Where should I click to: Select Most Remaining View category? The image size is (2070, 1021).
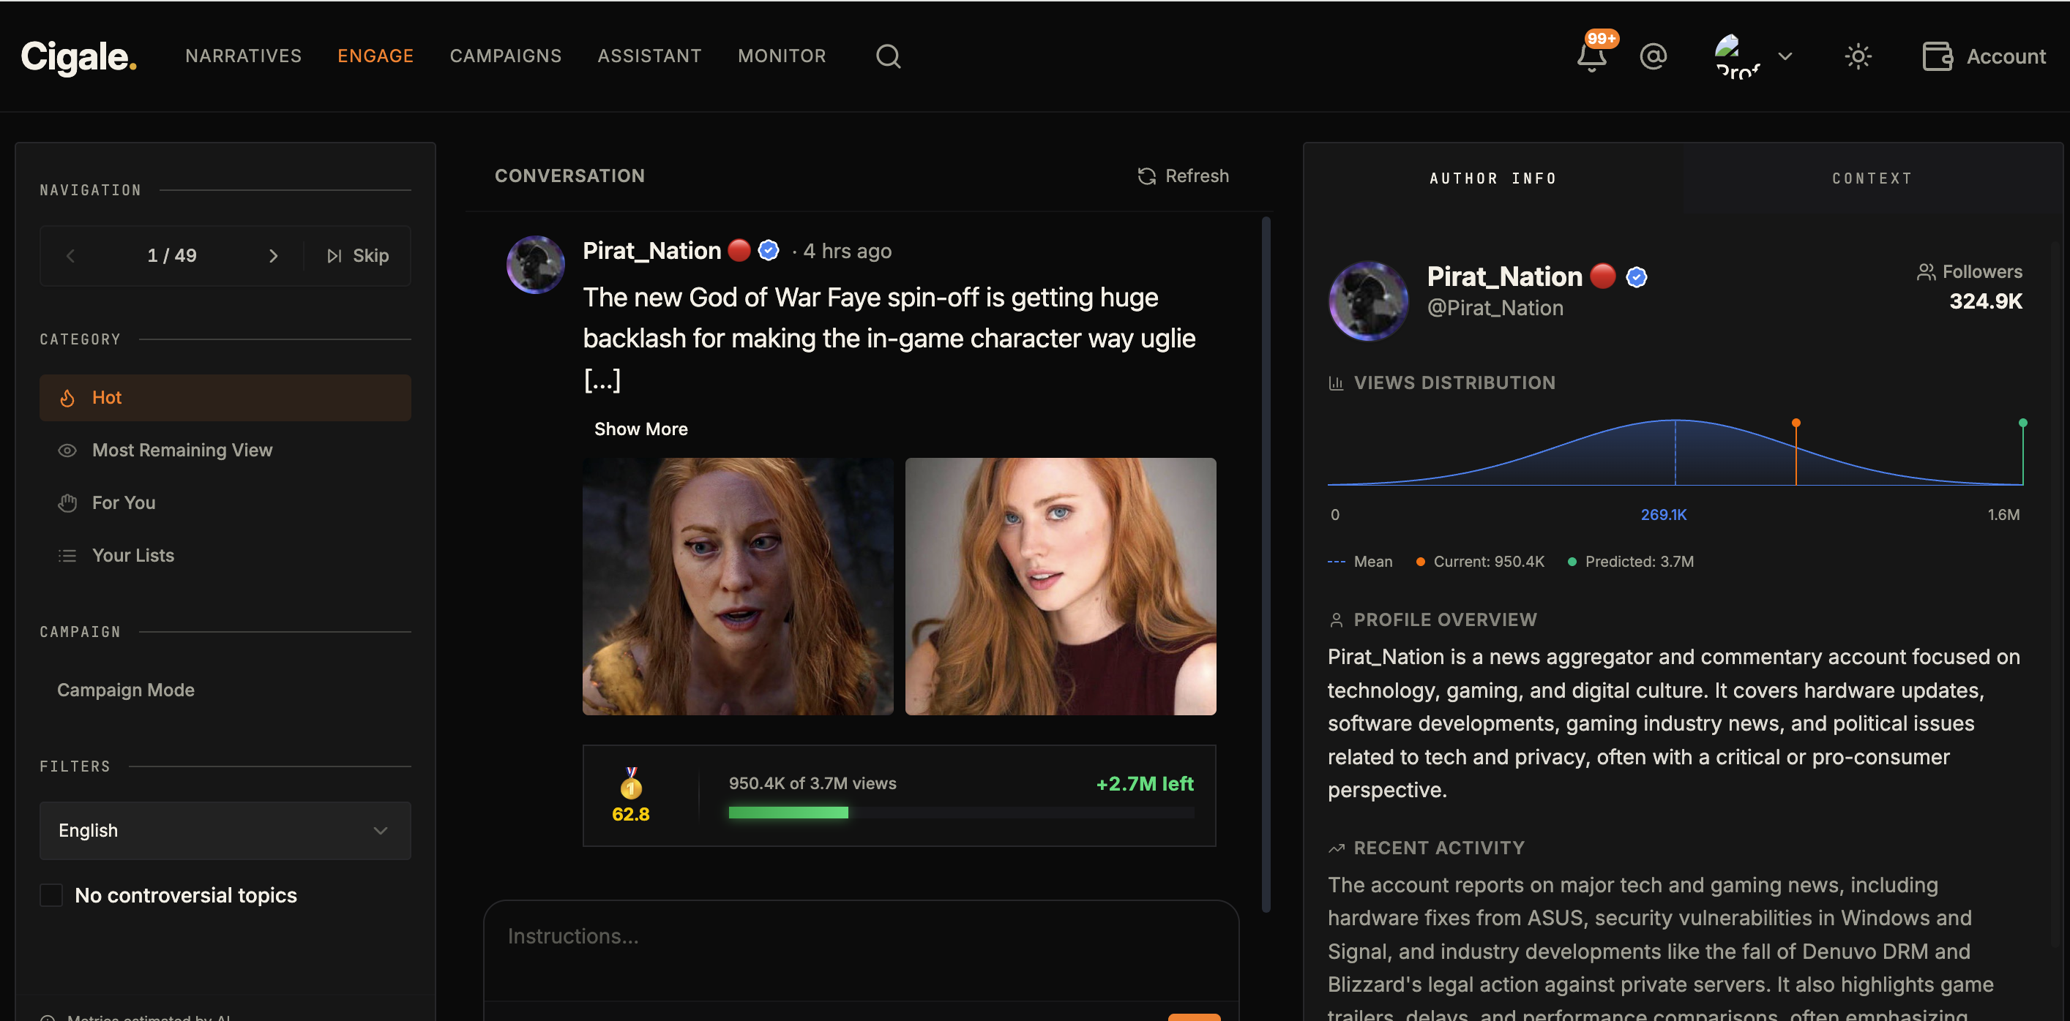[225, 451]
